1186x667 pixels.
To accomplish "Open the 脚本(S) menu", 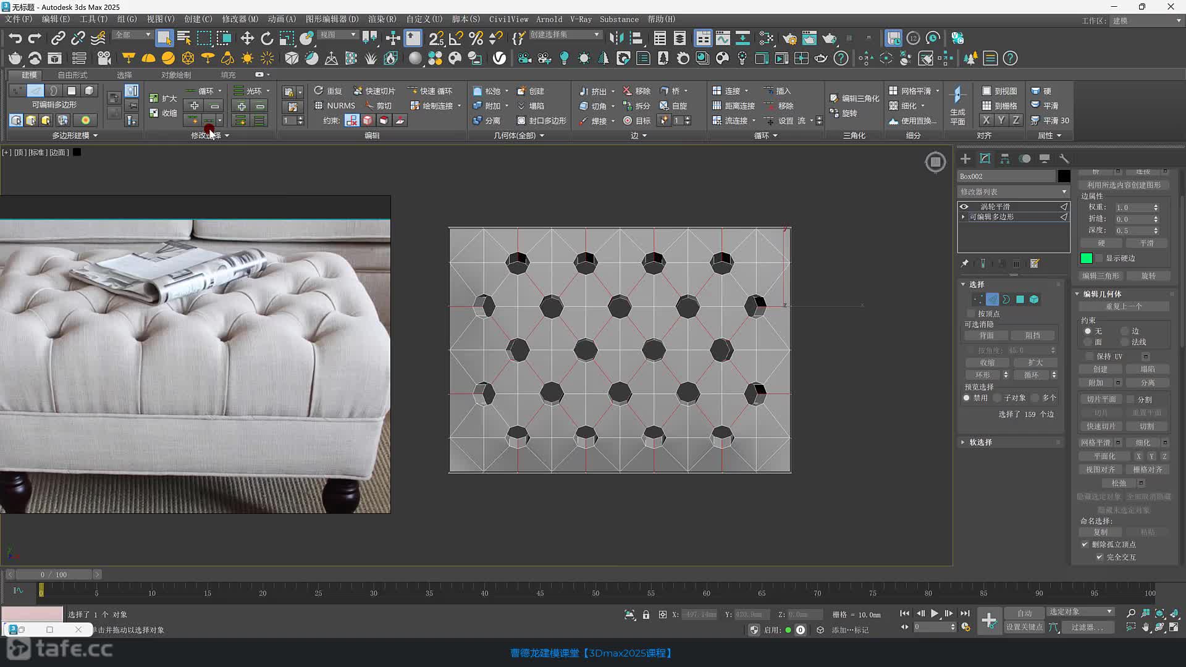I will pos(466,19).
